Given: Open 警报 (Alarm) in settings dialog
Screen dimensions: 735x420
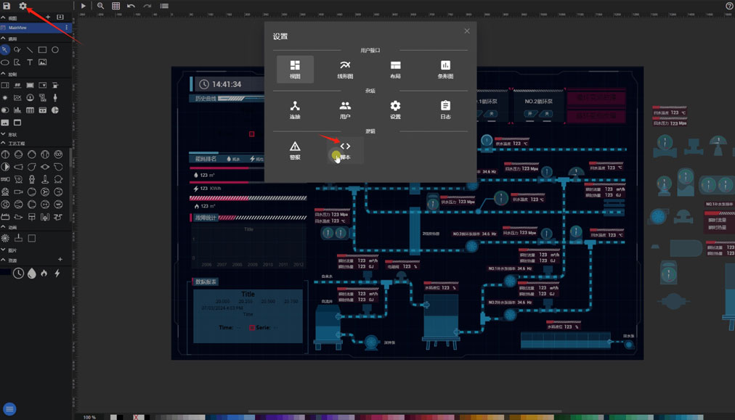Looking at the screenshot, I should 295,151.
